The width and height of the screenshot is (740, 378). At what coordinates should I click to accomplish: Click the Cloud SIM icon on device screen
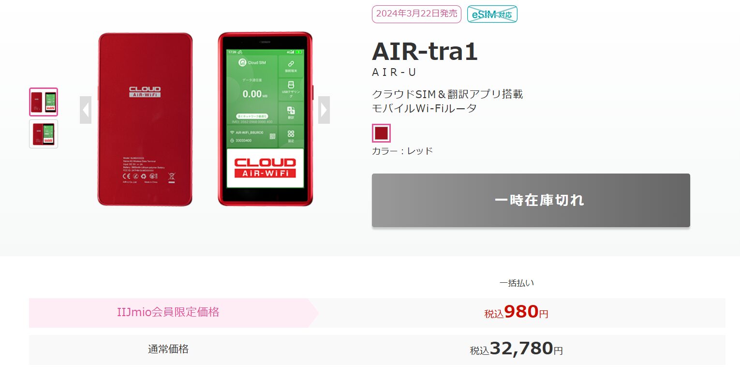click(243, 62)
